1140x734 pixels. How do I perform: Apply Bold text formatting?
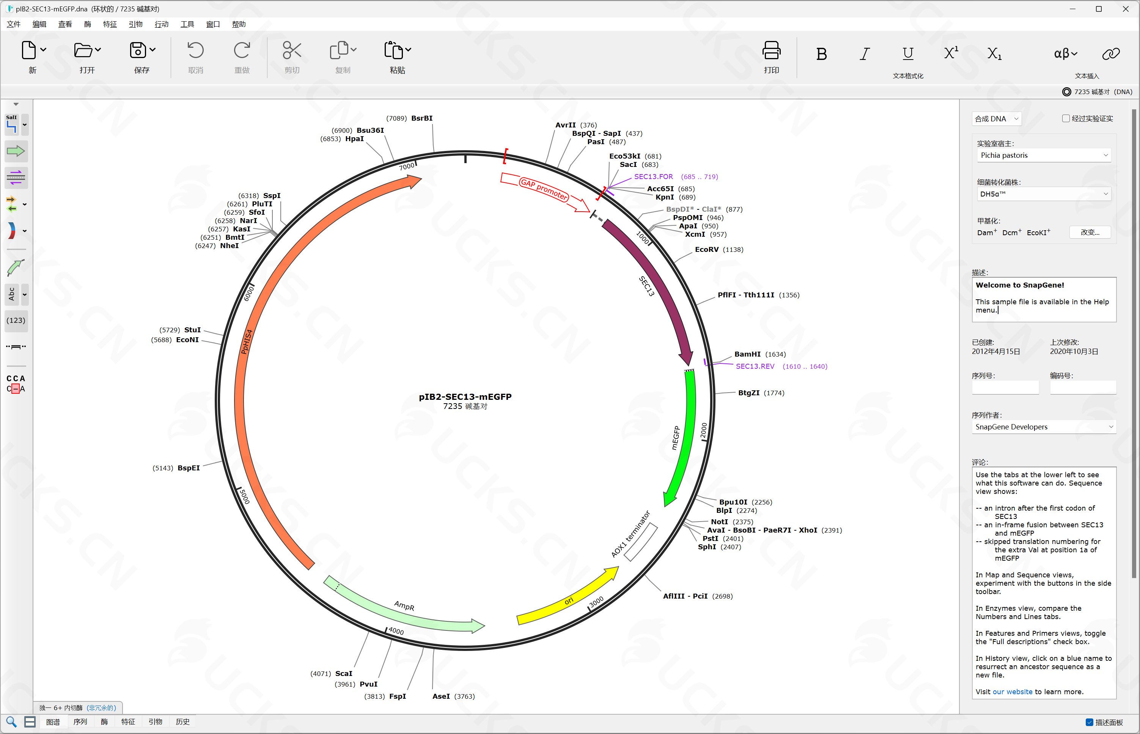(821, 54)
